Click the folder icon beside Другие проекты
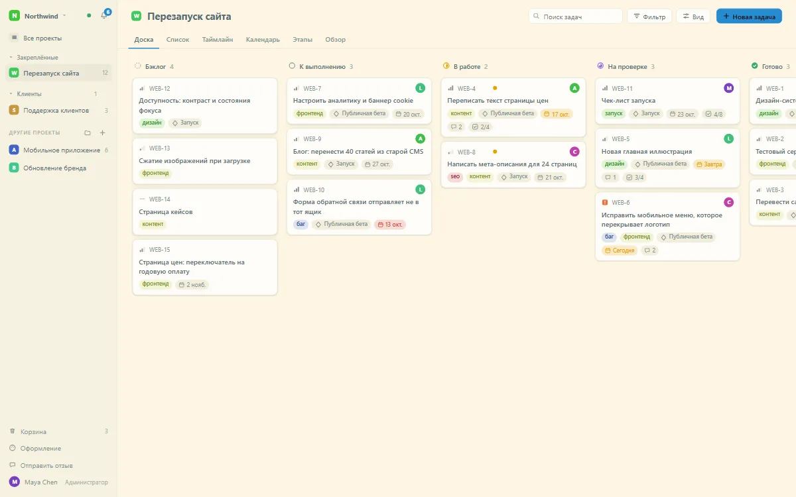Screen dimensions: 796x497 [x=88, y=133]
